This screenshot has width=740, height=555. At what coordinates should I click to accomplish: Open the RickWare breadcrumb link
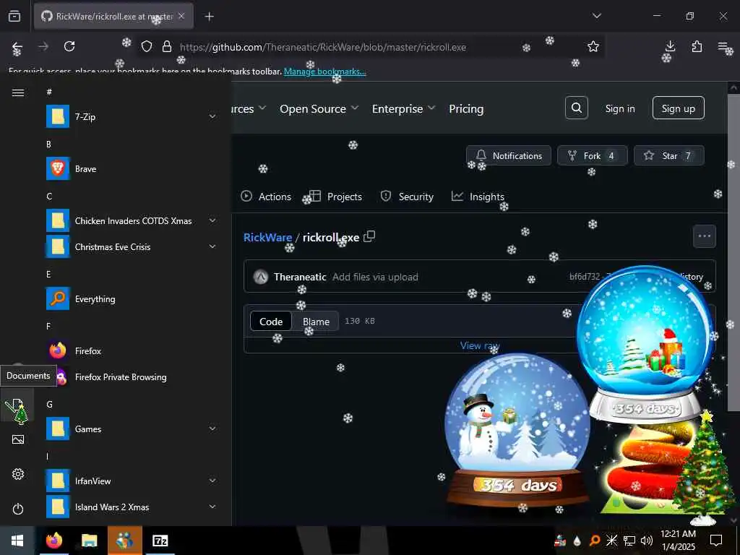(267, 237)
